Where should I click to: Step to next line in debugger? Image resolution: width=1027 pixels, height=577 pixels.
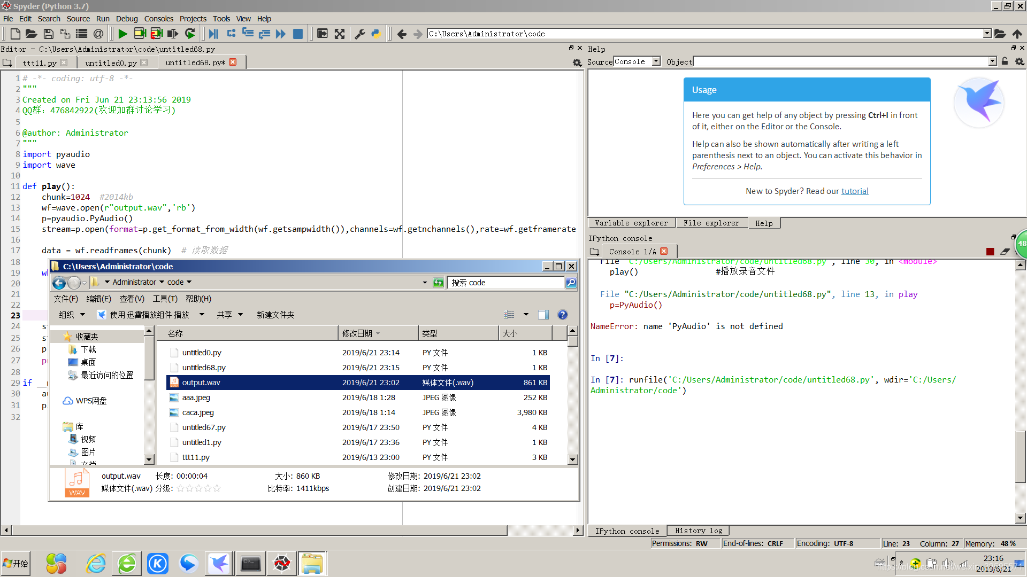pos(231,34)
